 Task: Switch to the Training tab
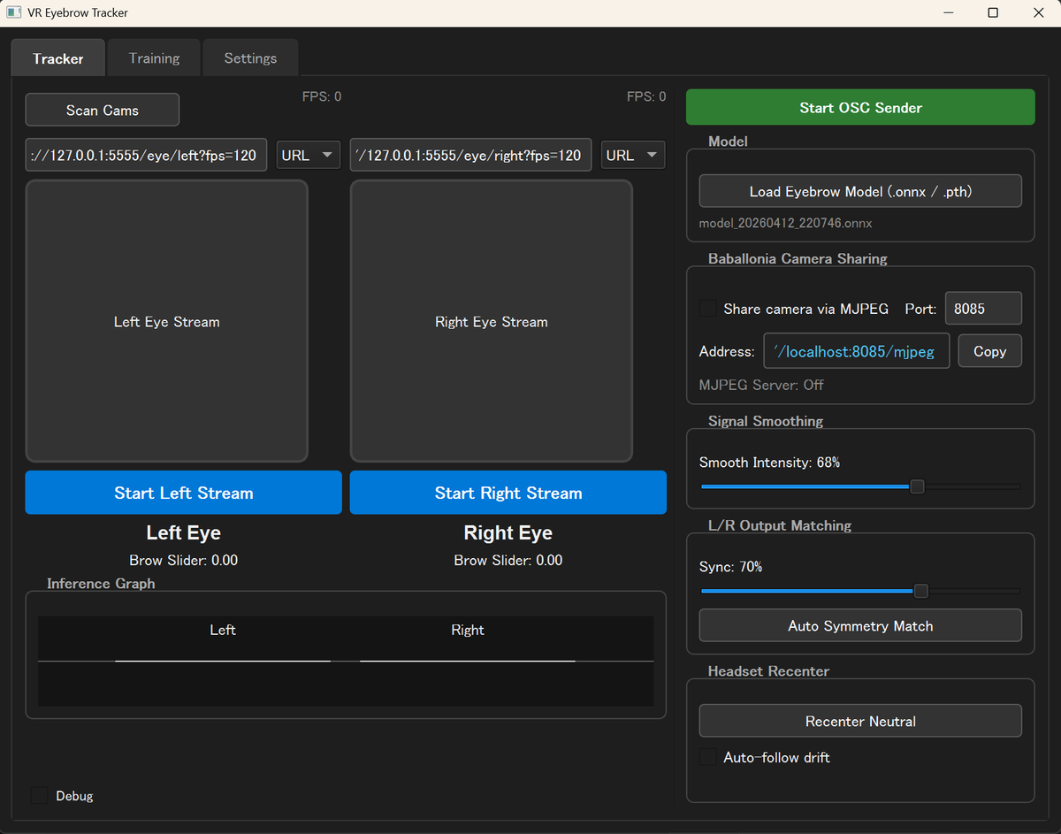[x=154, y=58]
